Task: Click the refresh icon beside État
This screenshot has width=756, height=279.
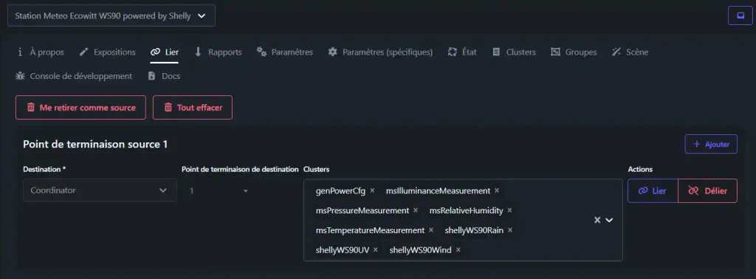Action: (453, 52)
